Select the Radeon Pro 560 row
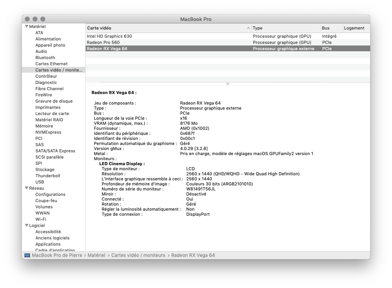Image resolution: width=392 pixels, height=288 pixels. point(228,42)
